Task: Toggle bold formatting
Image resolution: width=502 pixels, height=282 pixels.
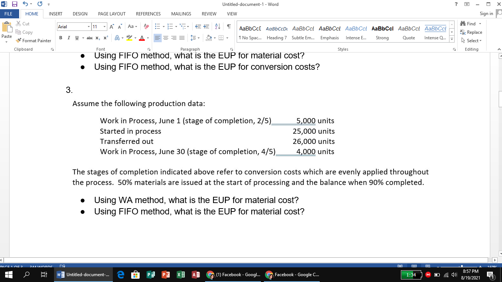Action: [60, 38]
